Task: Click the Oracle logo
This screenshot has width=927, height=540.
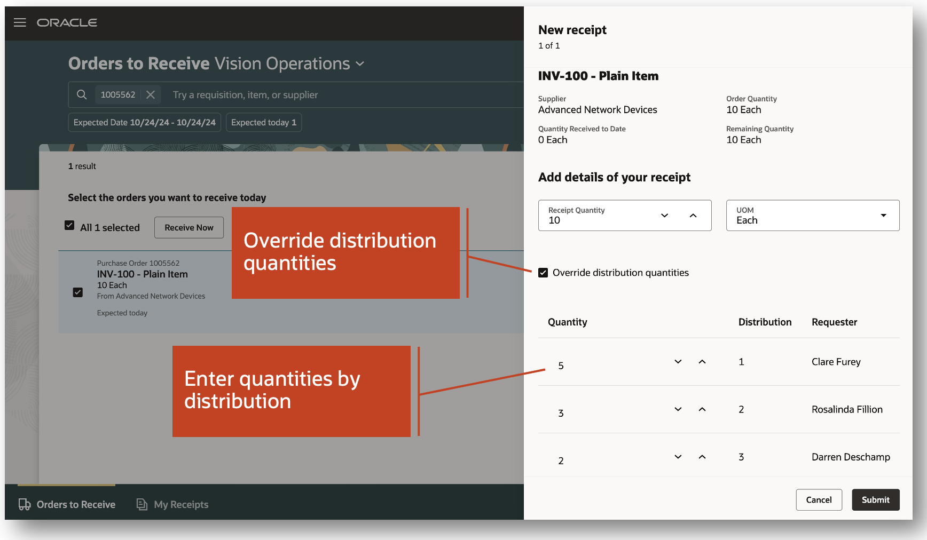Action: pos(67,22)
